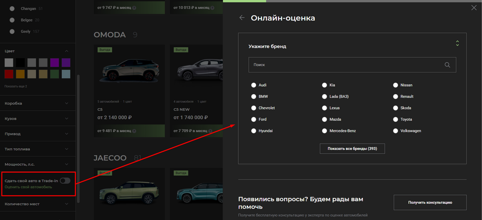Open the green JAECOO car thumbnail

coord(129,192)
